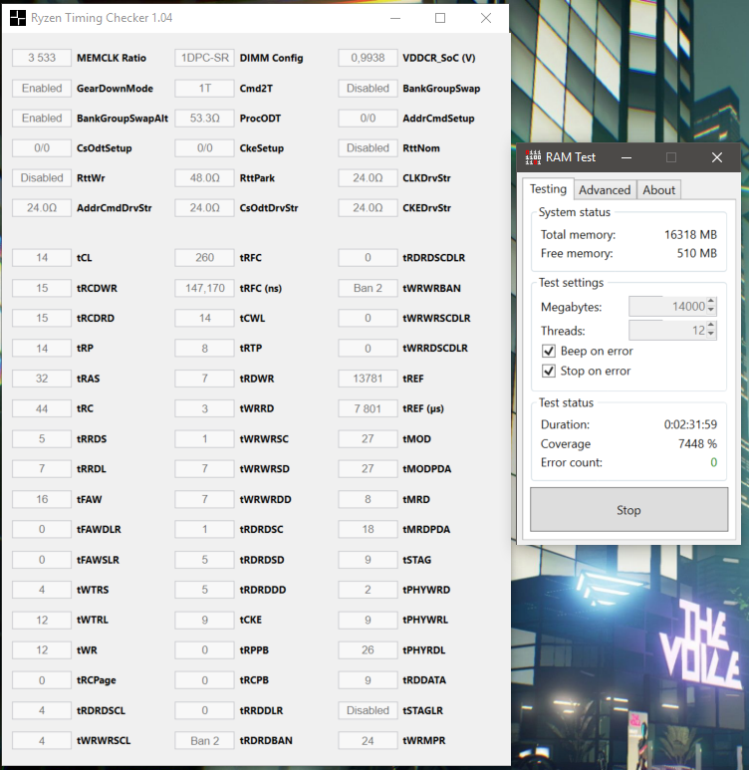The image size is (749, 770).
Task: Minimize the Ryzen Timing Checker window
Action: tap(395, 18)
